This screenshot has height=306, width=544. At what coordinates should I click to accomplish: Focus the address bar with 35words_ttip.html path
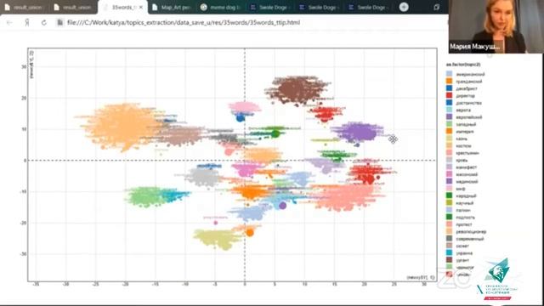click(184, 23)
